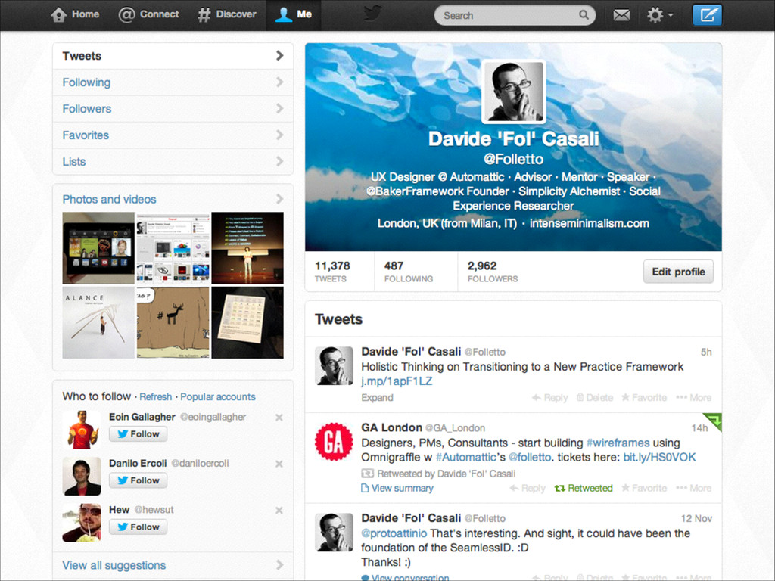Open the Discover tab
Screen dimensions: 775x581
pyautogui.click(x=227, y=15)
